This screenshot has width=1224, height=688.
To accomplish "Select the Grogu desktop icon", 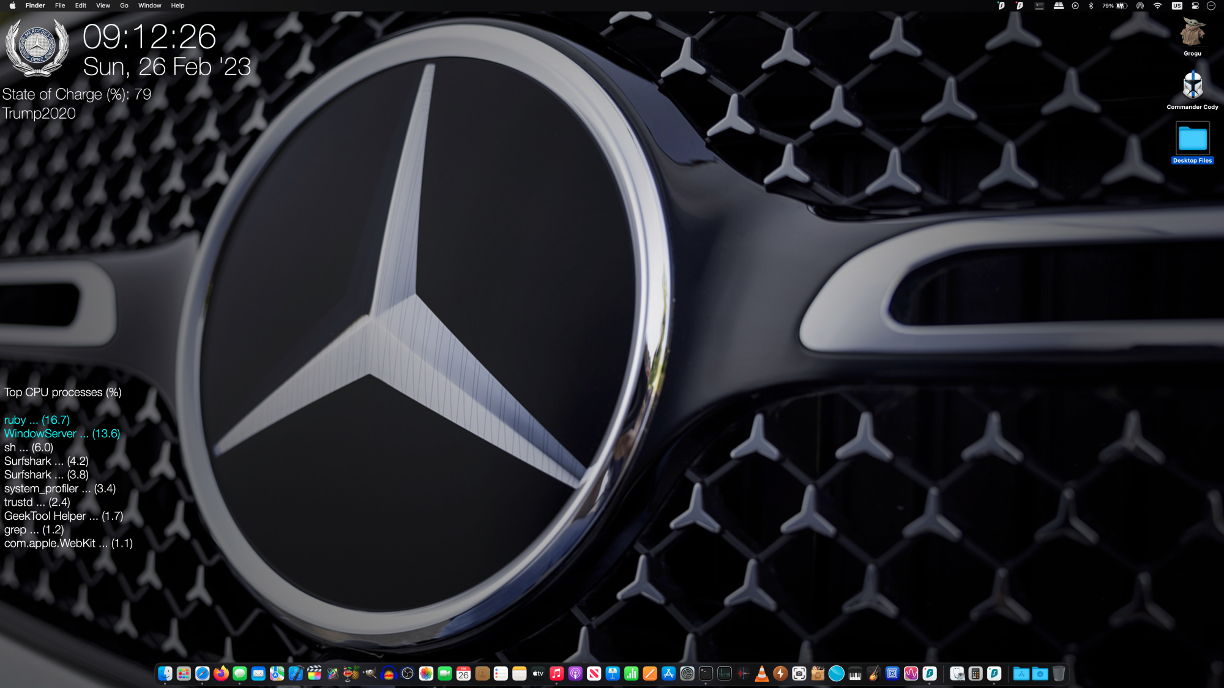I will pos(1192,32).
